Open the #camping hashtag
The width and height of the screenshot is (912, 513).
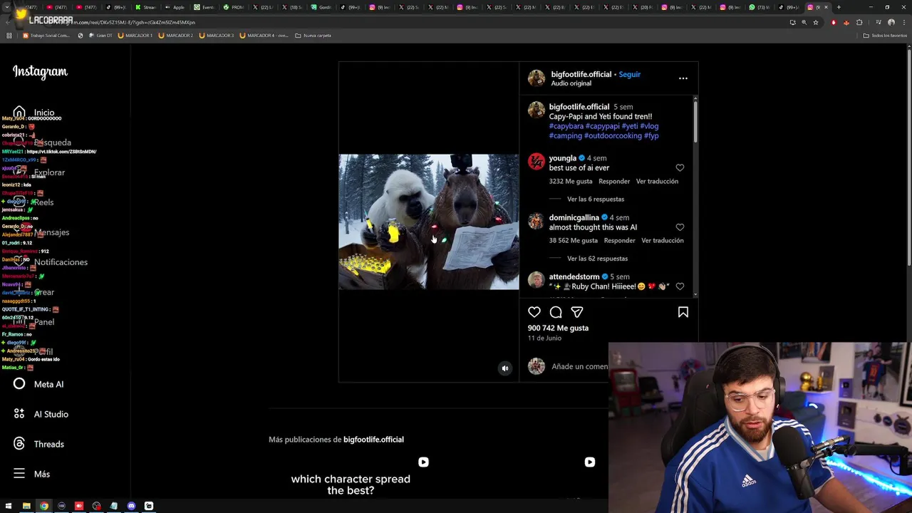[x=565, y=135]
